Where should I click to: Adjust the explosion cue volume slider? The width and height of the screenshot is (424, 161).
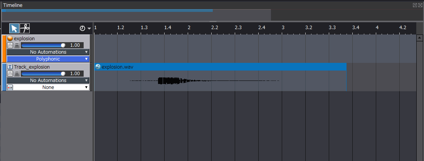[44, 45]
